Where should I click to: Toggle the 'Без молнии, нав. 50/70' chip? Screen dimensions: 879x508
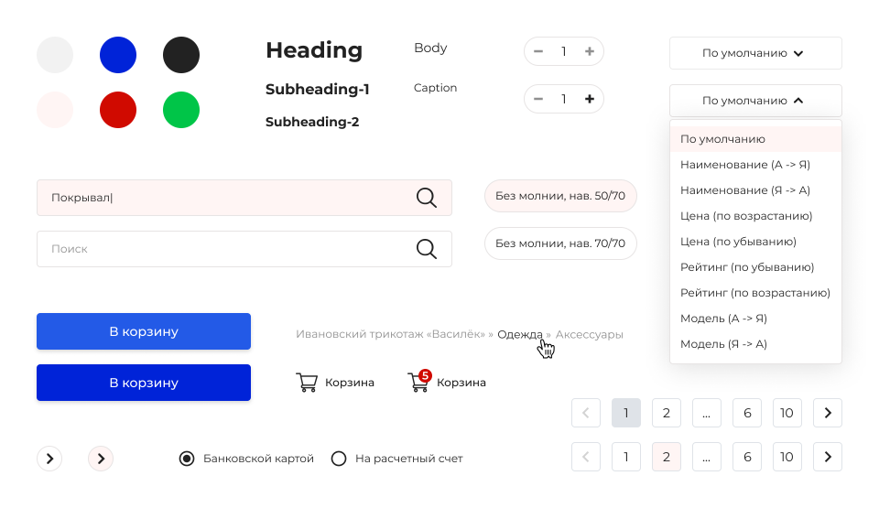[x=560, y=196]
